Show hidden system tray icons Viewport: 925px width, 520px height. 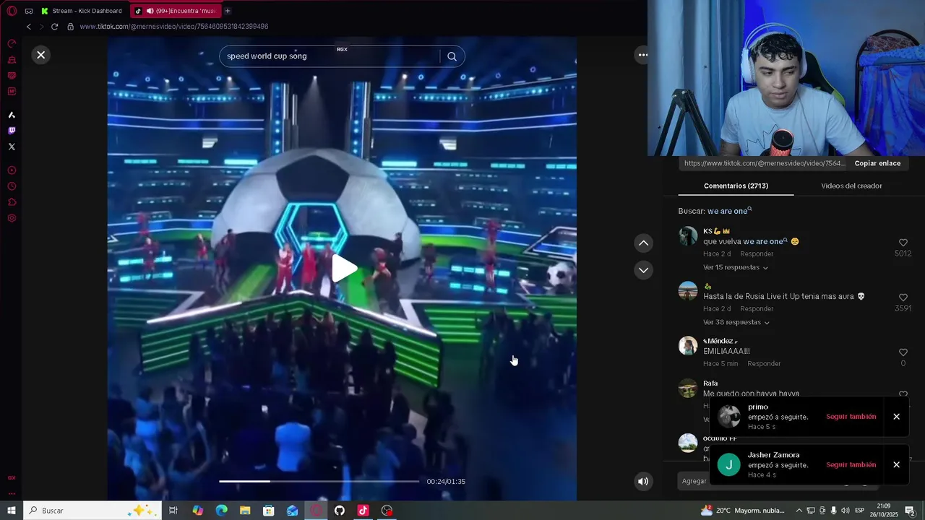click(x=799, y=511)
